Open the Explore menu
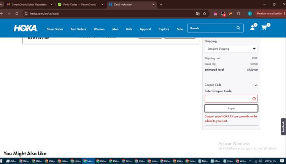Image resolution: width=286 pixels, height=164 pixels. (x=164, y=29)
